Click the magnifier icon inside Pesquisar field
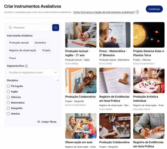The height and width of the screenshot is (149, 167). point(10,28)
